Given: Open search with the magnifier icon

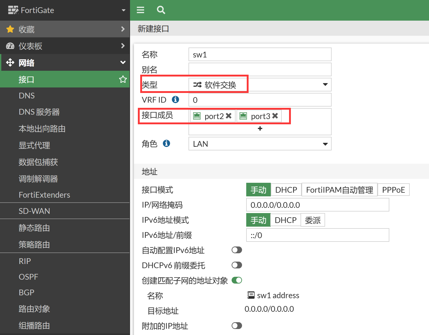Looking at the screenshot, I should point(161,10).
